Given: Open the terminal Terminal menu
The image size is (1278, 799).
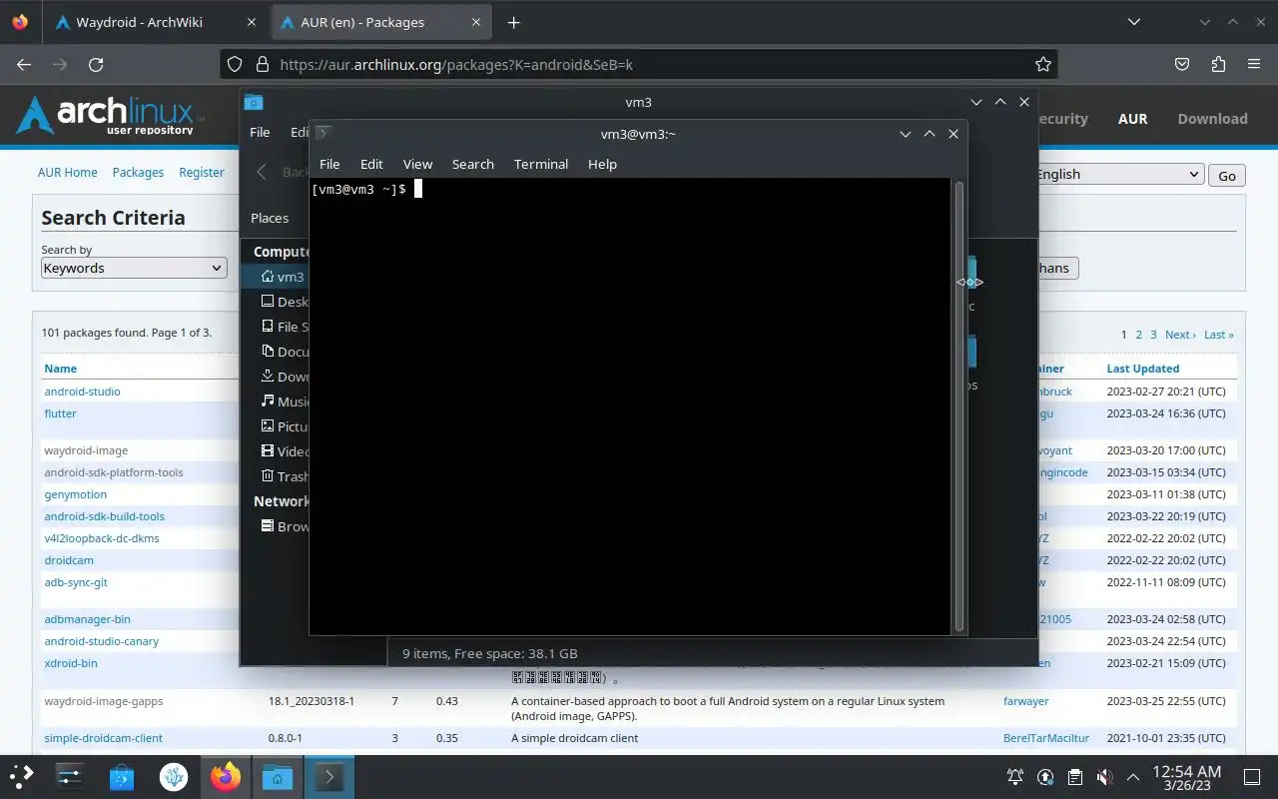Looking at the screenshot, I should coord(541,164).
